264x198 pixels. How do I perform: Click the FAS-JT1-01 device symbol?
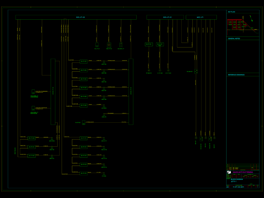[x=109, y=45]
